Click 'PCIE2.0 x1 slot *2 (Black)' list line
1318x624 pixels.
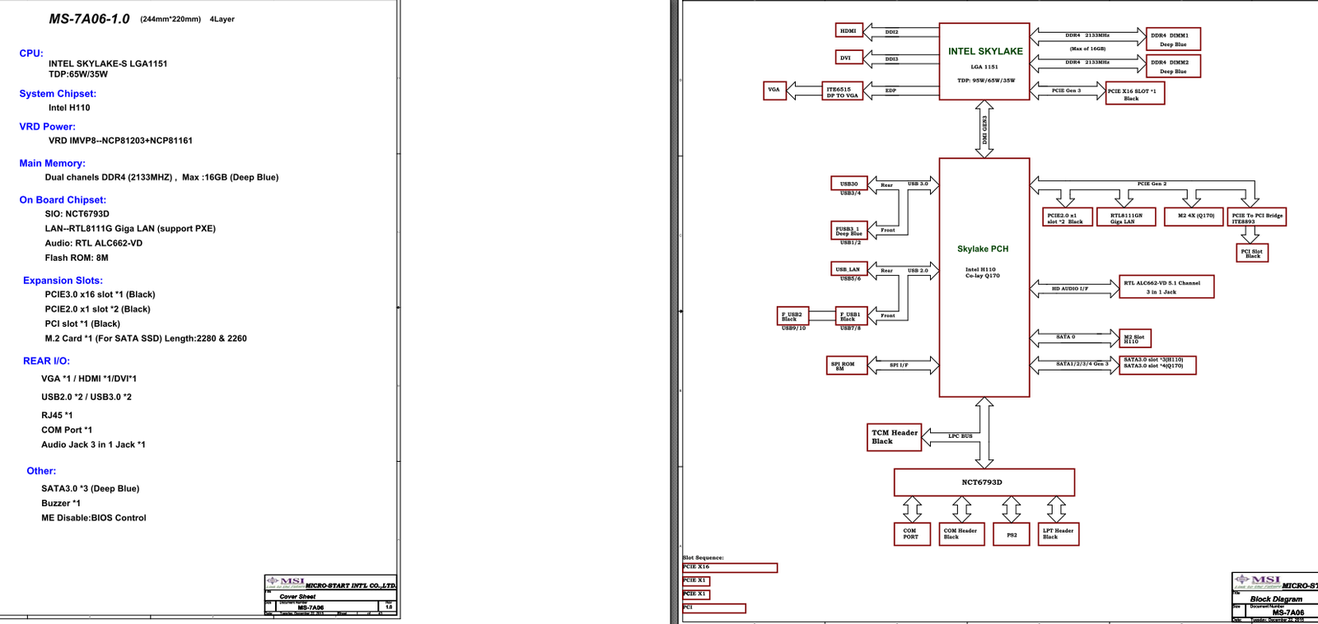(x=97, y=310)
